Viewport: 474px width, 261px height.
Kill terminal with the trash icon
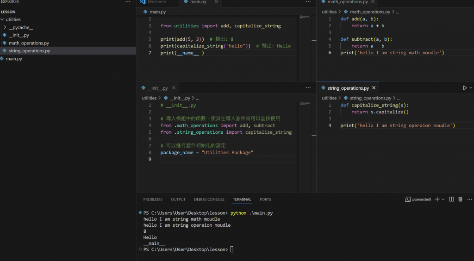461,199
